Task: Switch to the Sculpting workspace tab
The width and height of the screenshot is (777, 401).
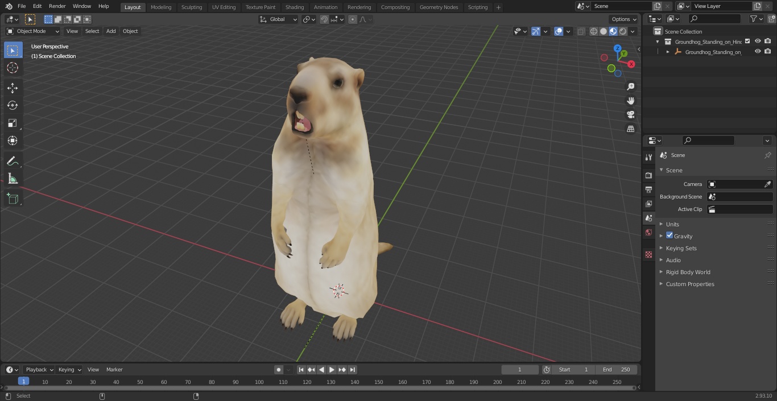Action: [192, 7]
